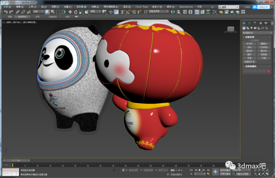This screenshot has width=275, height=178.
Task: Click the object name input field
Action: 255,71
